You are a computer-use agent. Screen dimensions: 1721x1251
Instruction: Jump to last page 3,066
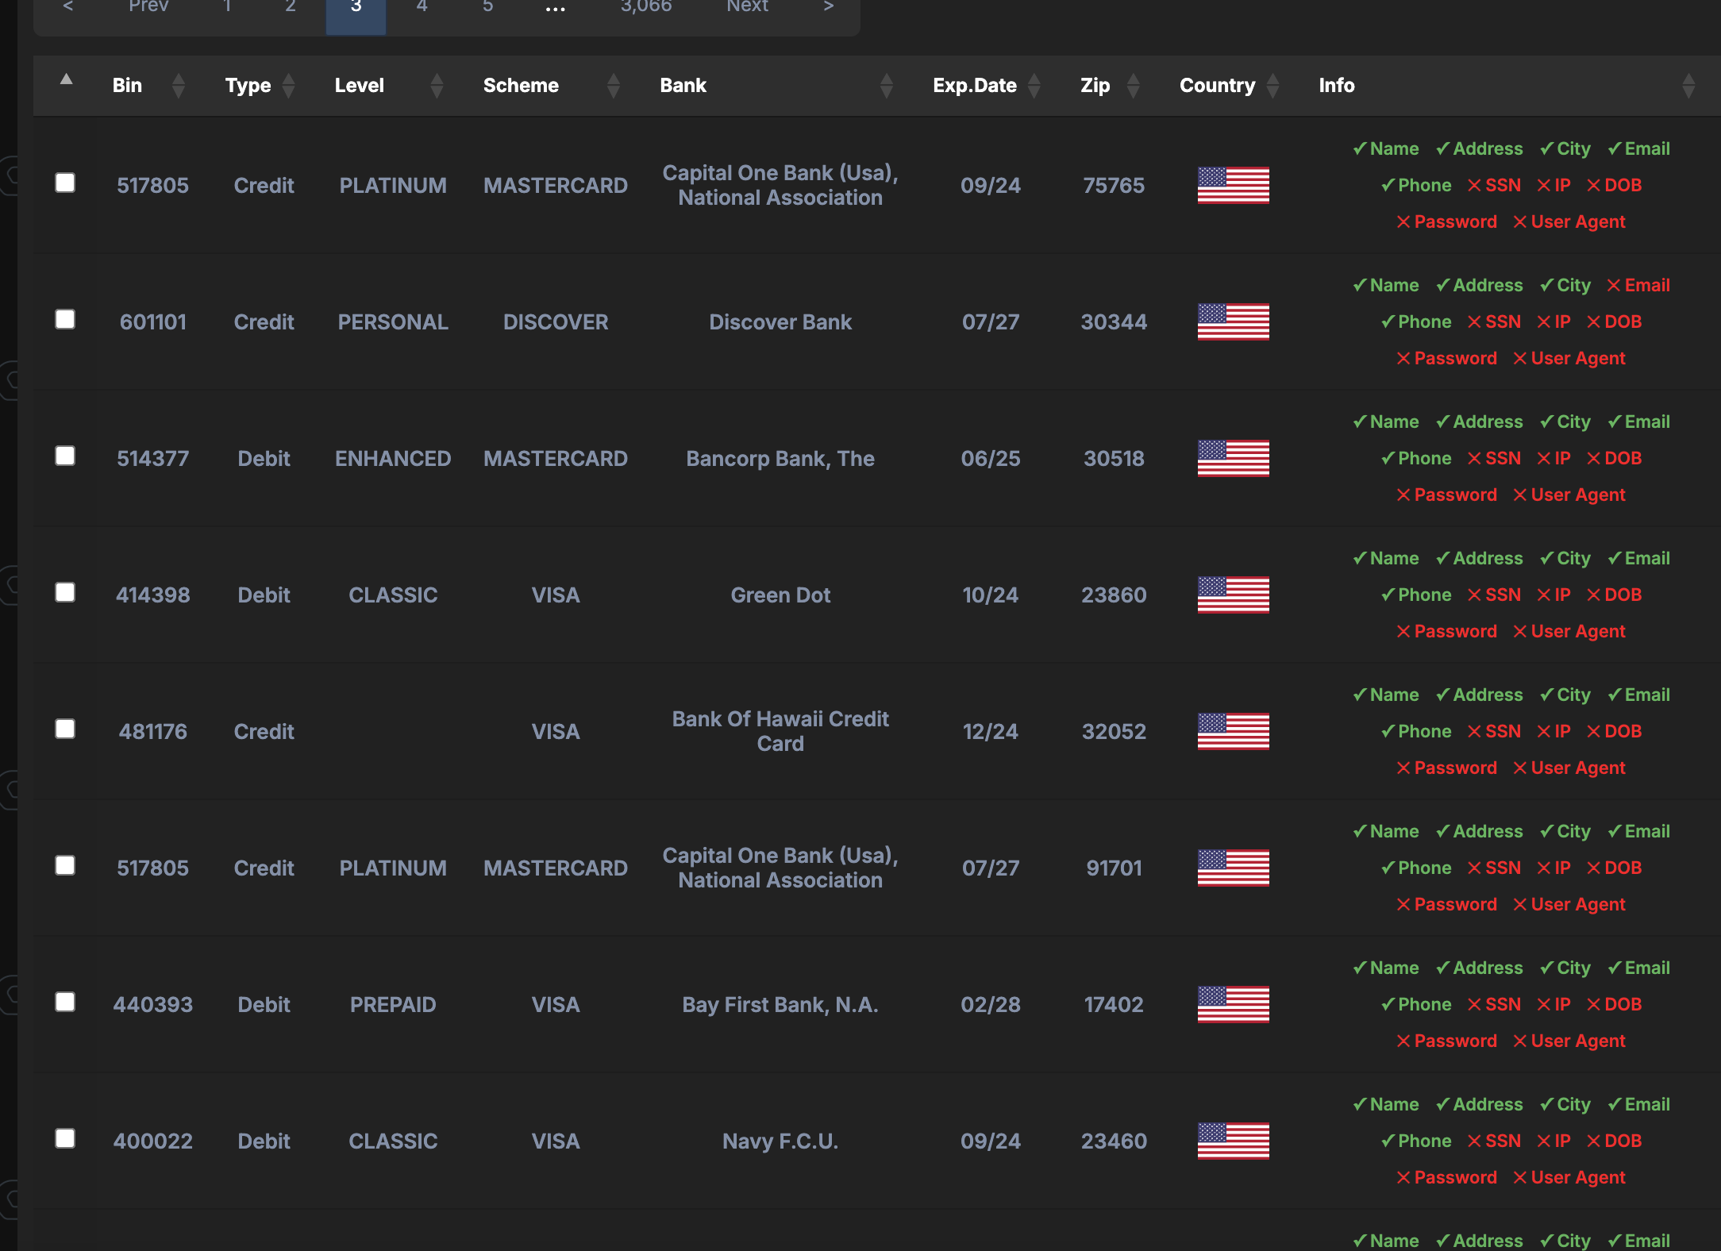pos(646,7)
